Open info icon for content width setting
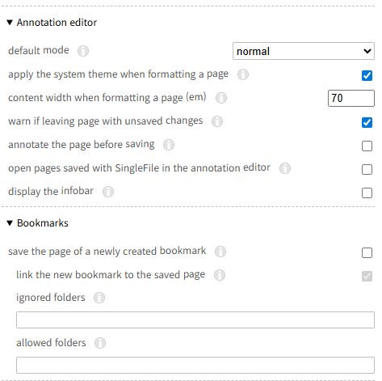This screenshot has height=381, width=382. click(x=221, y=98)
